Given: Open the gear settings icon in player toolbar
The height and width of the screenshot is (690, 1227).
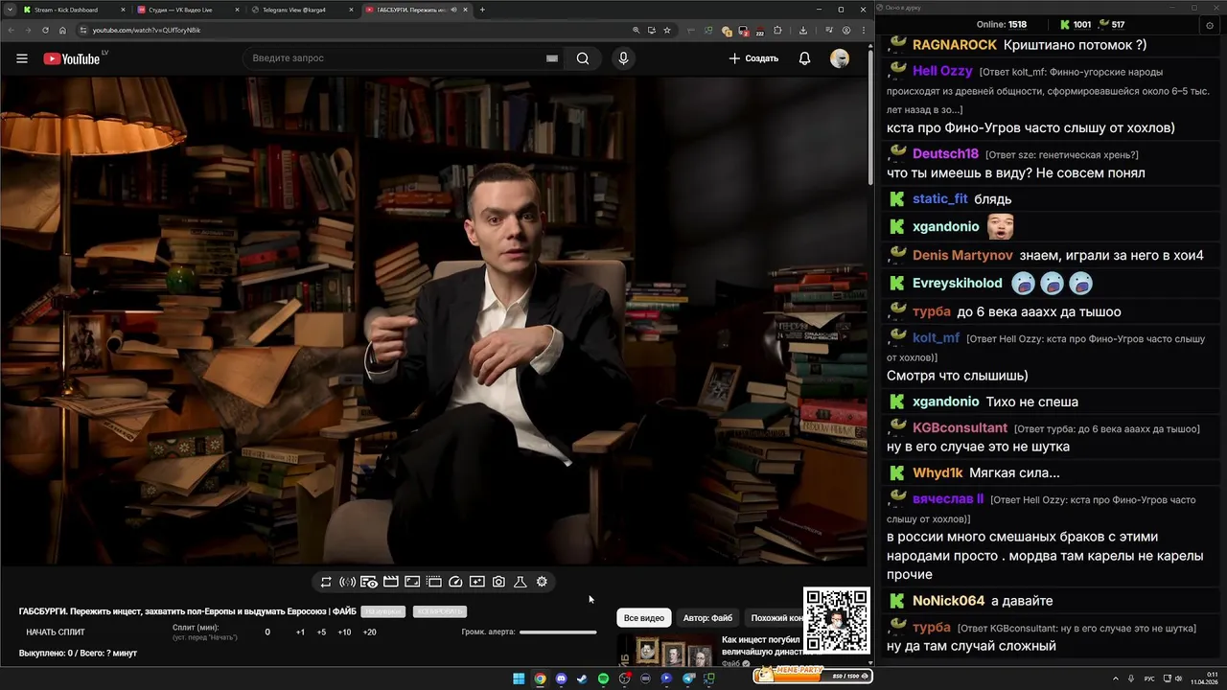Looking at the screenshot, I should [x=542, y=582].
